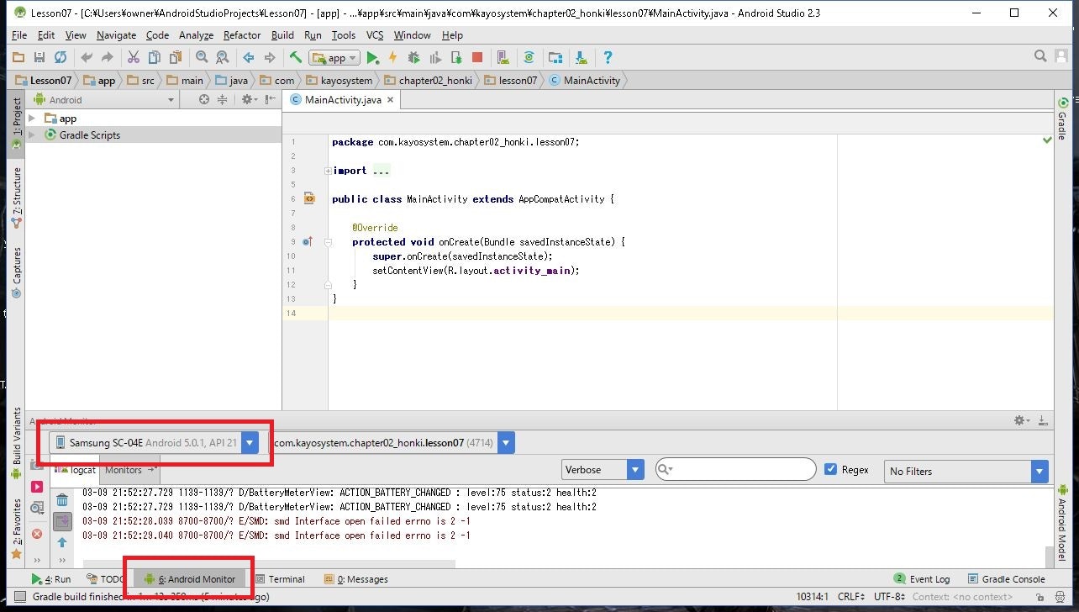Toggle the Regex checkbox
The width and height of the screenshot is (1079, 612).
(x=831, y=470)
